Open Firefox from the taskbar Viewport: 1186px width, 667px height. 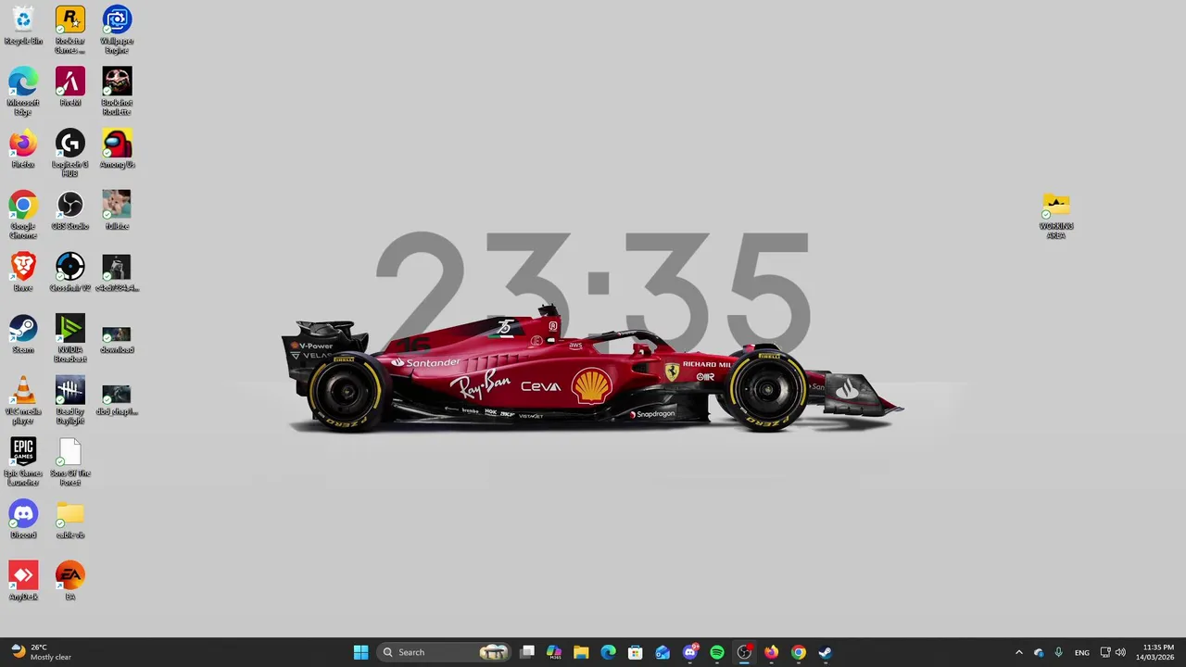pos(771,652)
